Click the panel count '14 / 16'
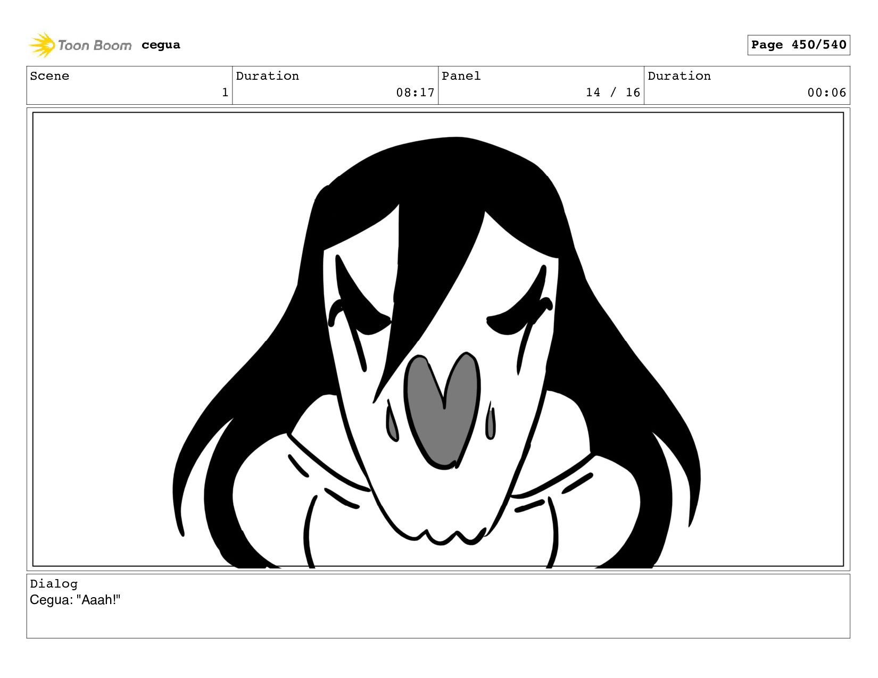Screen dimensions: 878x678 click(612, 93)
